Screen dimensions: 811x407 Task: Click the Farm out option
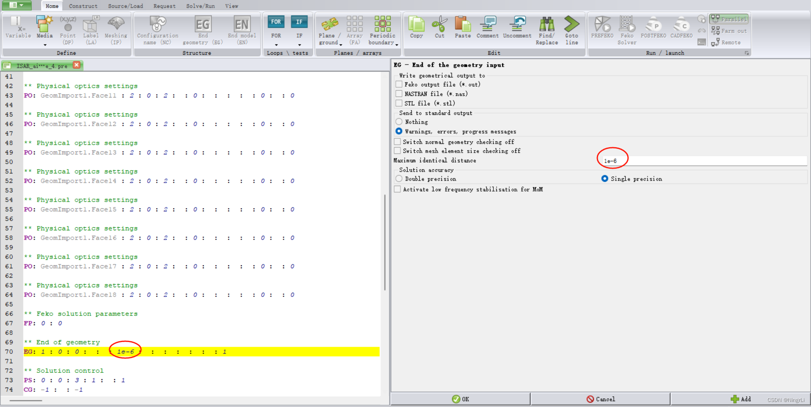729,31
